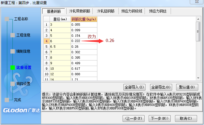Select the 比重设置 step
204x125 pixels.
tap(24, 68)
